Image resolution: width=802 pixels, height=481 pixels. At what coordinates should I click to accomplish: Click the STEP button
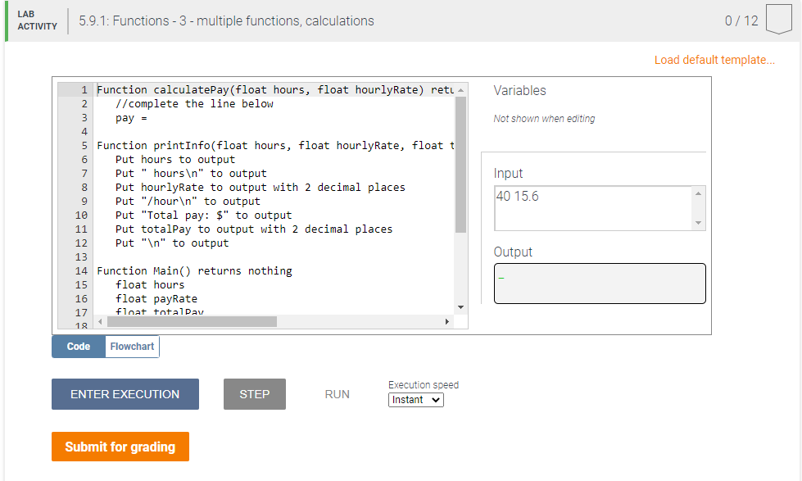254,394
